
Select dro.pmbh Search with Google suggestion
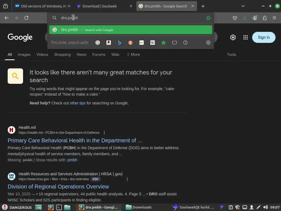coord(131,30)
